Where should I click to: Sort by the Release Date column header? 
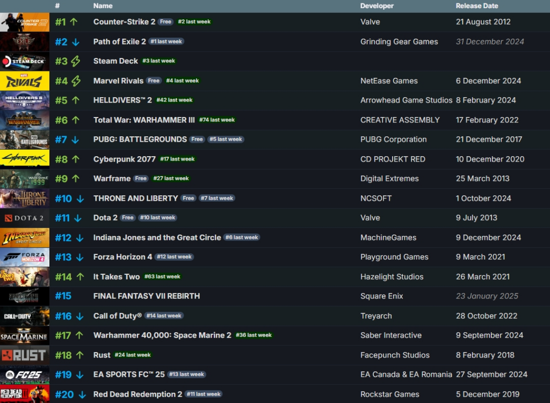point(477,6)
